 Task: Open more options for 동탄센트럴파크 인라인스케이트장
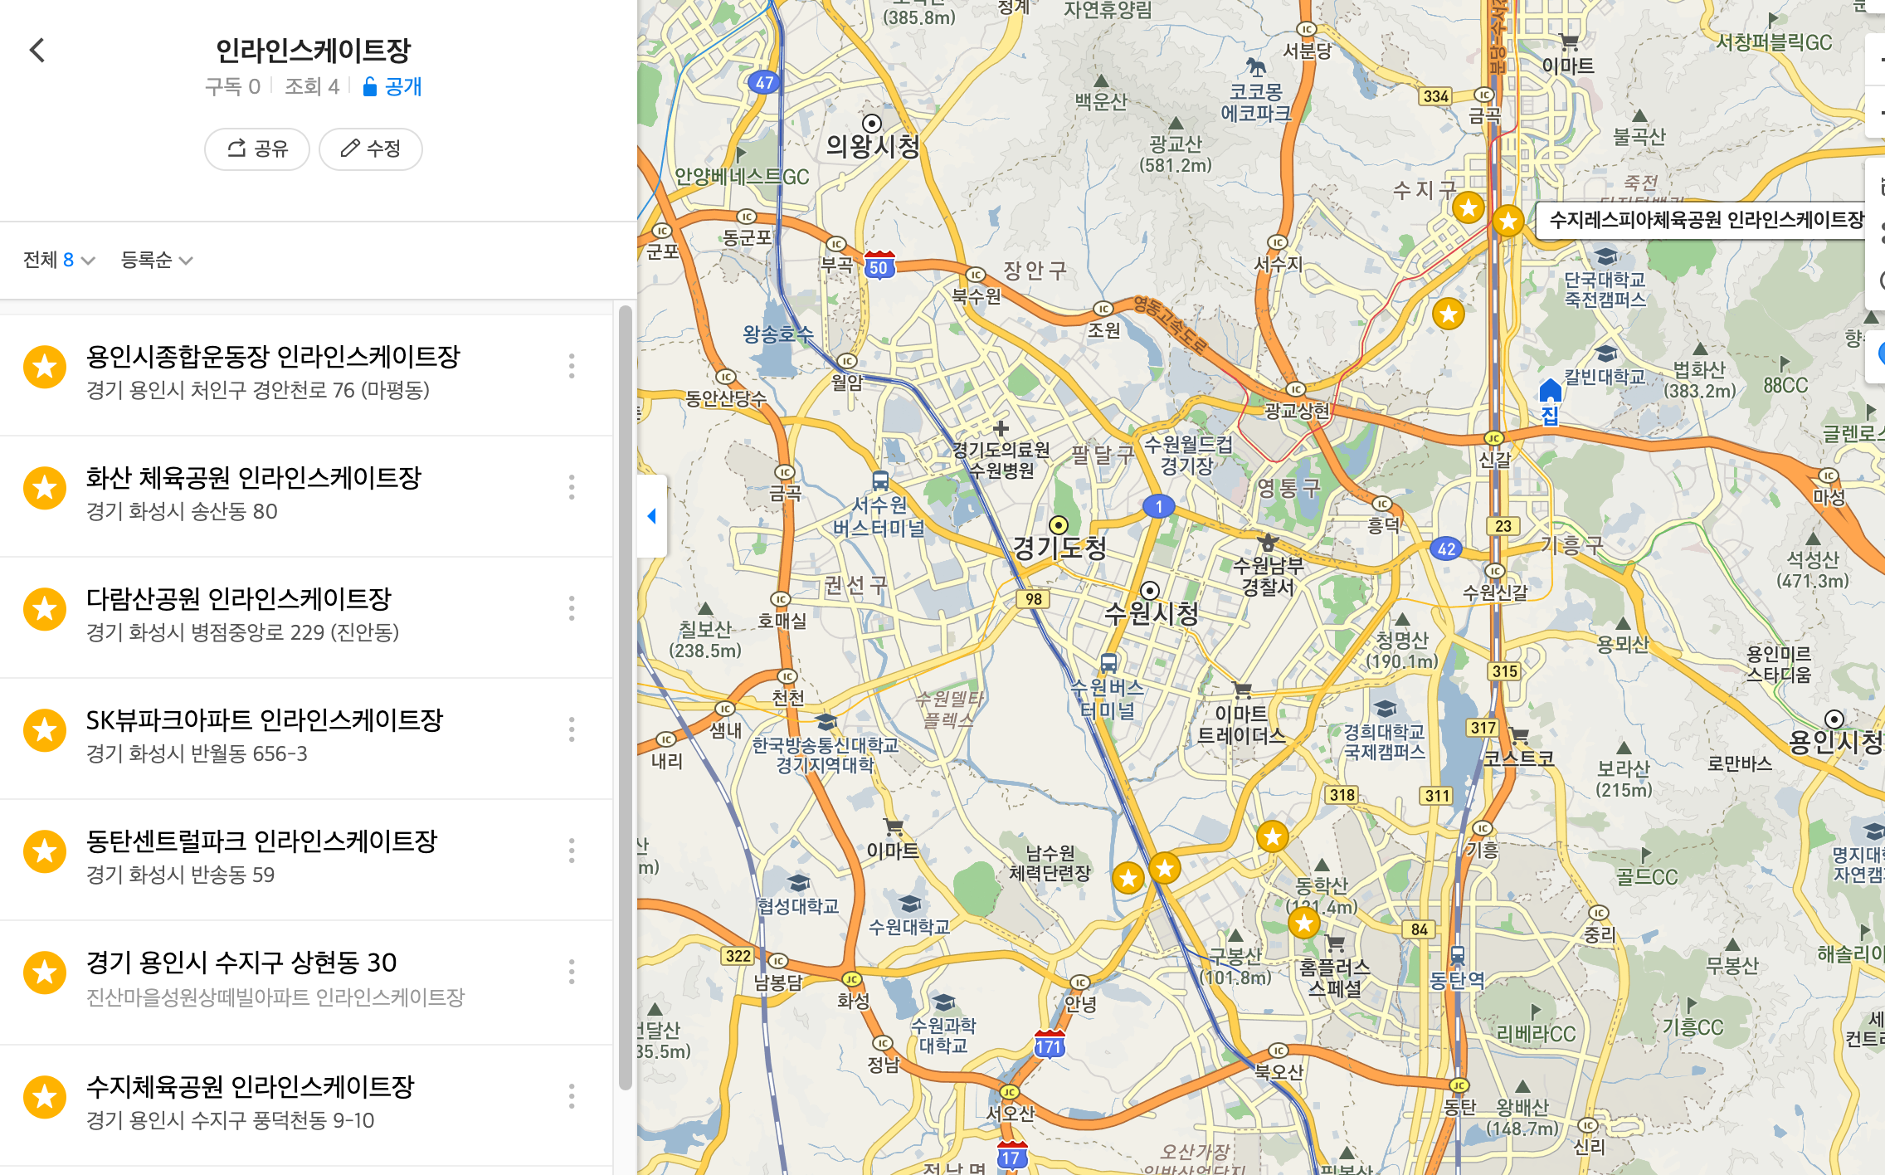click(572, 851)
